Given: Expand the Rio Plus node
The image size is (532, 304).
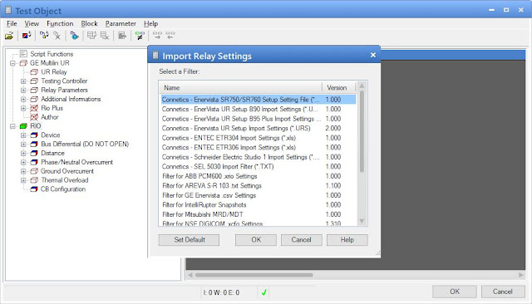Looking at the screenshot, I should click(23, 109).
